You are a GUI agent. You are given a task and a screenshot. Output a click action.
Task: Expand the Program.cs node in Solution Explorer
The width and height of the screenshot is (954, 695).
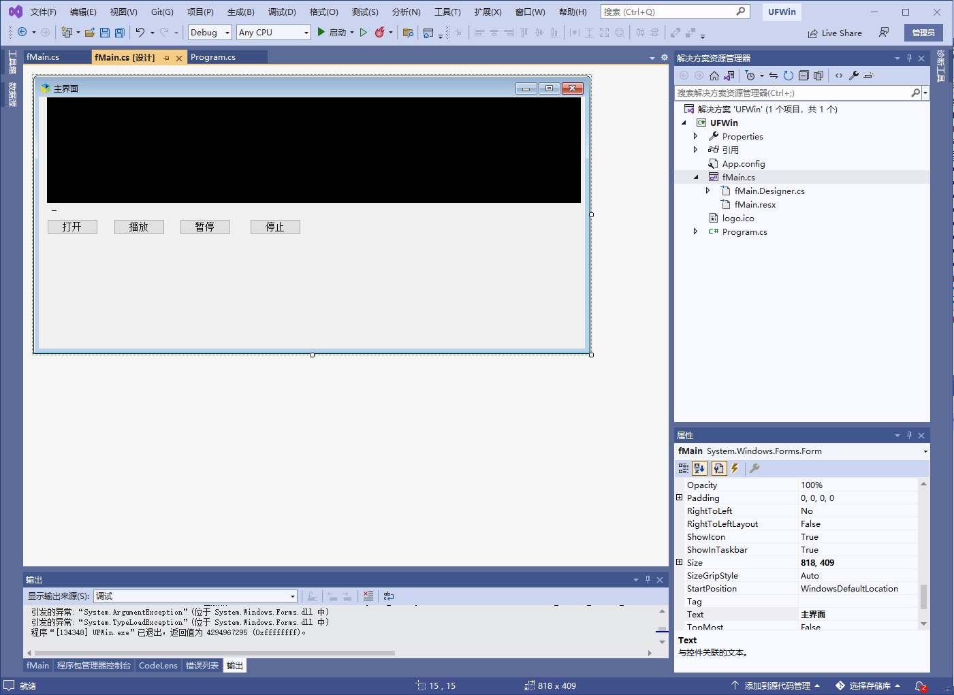[695, 231]
